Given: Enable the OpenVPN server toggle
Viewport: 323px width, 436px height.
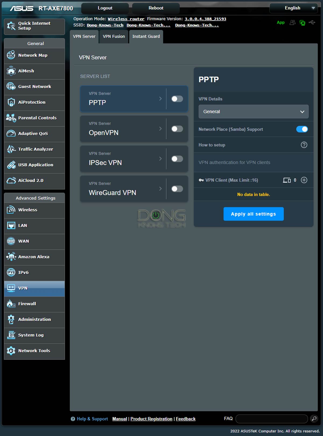Looking at the screenshot, I should (177, 129).
